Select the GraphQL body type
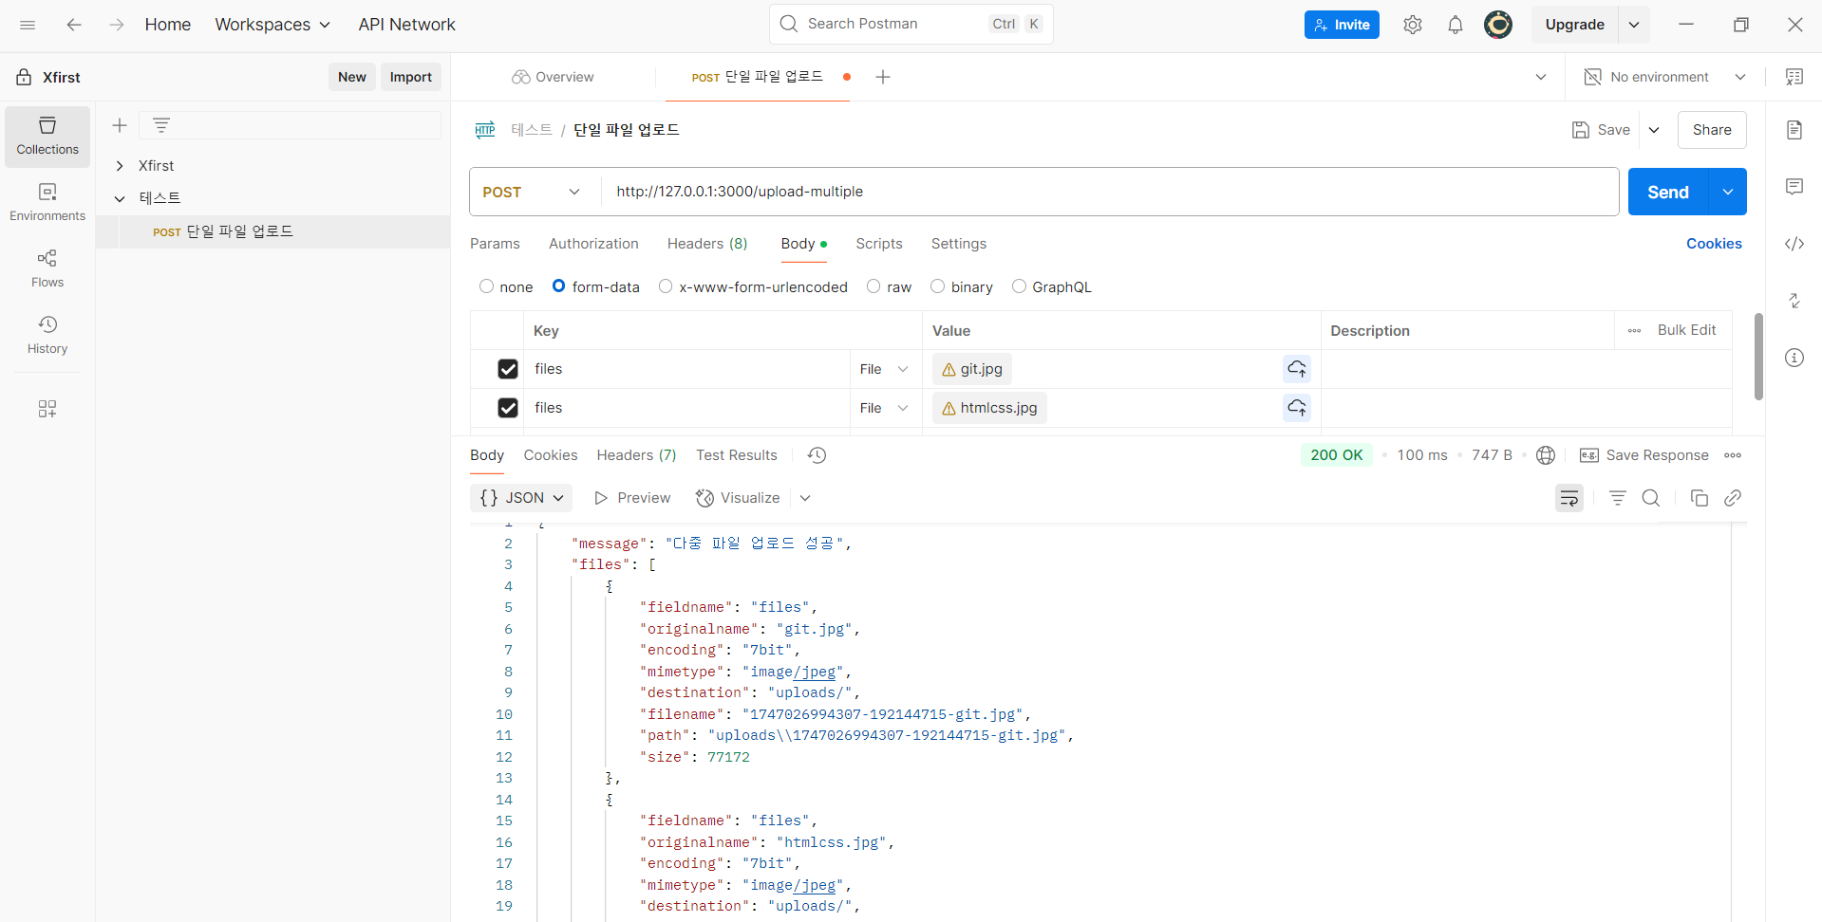Screen dimensions: 1822x922 click(1019, 286)
